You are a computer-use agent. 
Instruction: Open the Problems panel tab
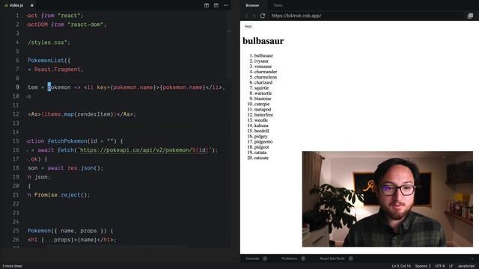[x=290, y=259]
